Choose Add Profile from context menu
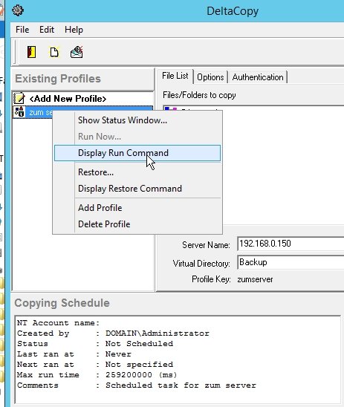 [x=137, y=208]
